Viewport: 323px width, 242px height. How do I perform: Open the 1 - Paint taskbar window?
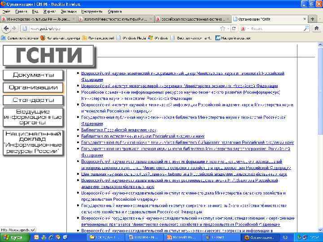point(222,238)
